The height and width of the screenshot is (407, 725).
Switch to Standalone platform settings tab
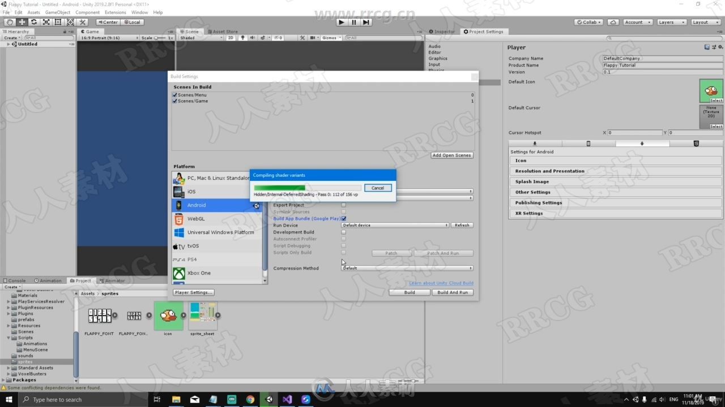tap(535, 144)
